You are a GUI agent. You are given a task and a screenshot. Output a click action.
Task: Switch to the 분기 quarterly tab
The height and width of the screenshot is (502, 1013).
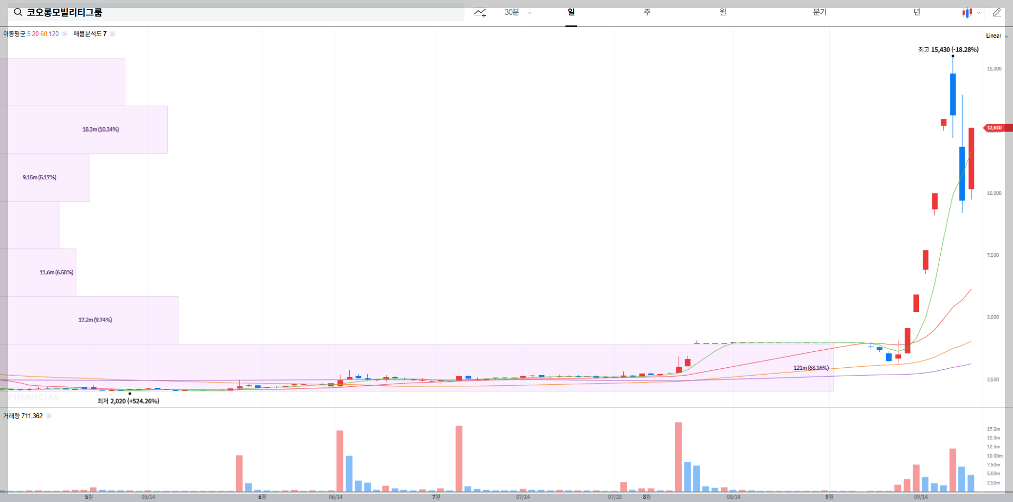click(820, 12)
